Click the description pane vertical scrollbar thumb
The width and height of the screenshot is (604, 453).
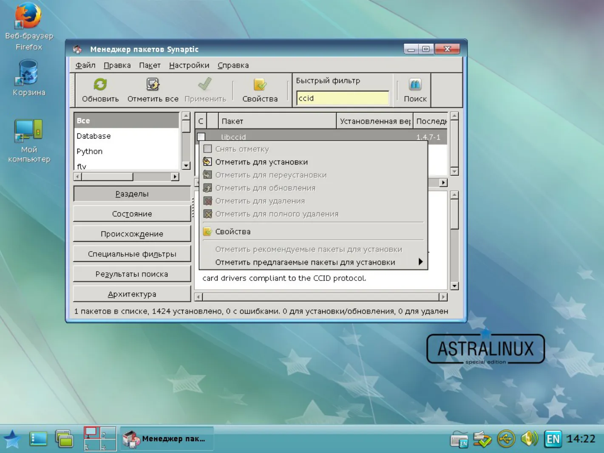coord(454,214)
